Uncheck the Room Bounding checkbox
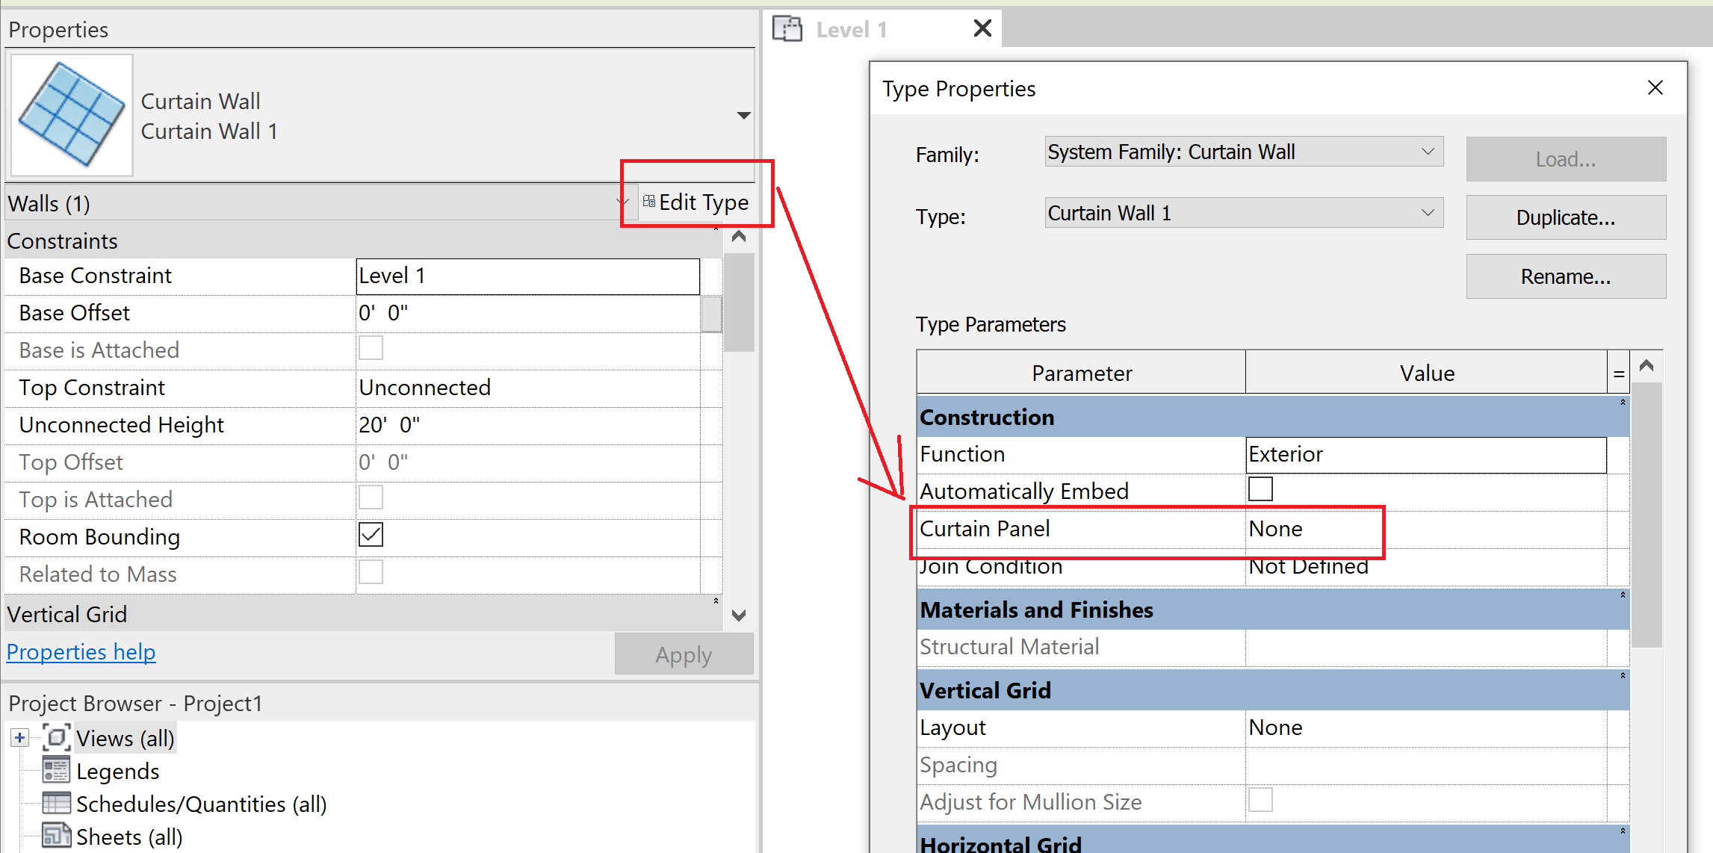Image resolution: width=1713 pixels, height=853 pixels. 371,534
